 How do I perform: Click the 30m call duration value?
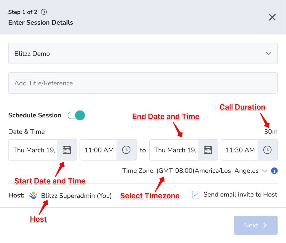tap(271, 132)
